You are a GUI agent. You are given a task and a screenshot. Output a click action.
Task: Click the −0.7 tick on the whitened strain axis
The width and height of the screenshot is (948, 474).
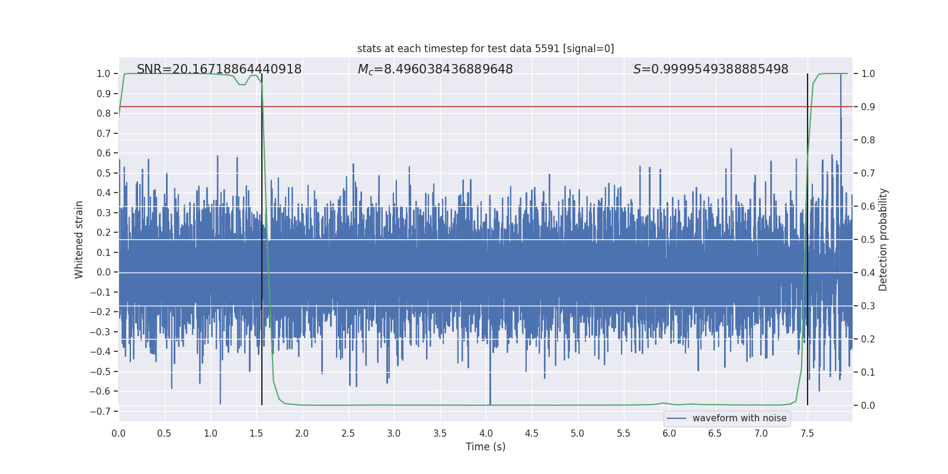point(100,411)
